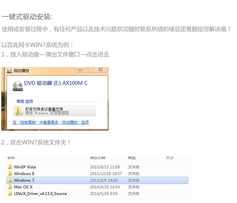Select the LINUX_Driver_v4.13.0_Source folder name
This screenshot has height=203, width=237.
(x=40, y=194)
